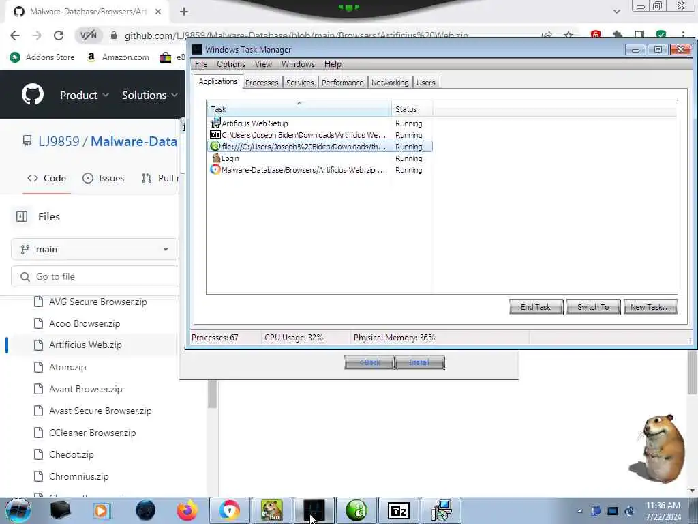
Task: Open the green 'a' browser taskbar icon
Action: [x=356, y=510]
